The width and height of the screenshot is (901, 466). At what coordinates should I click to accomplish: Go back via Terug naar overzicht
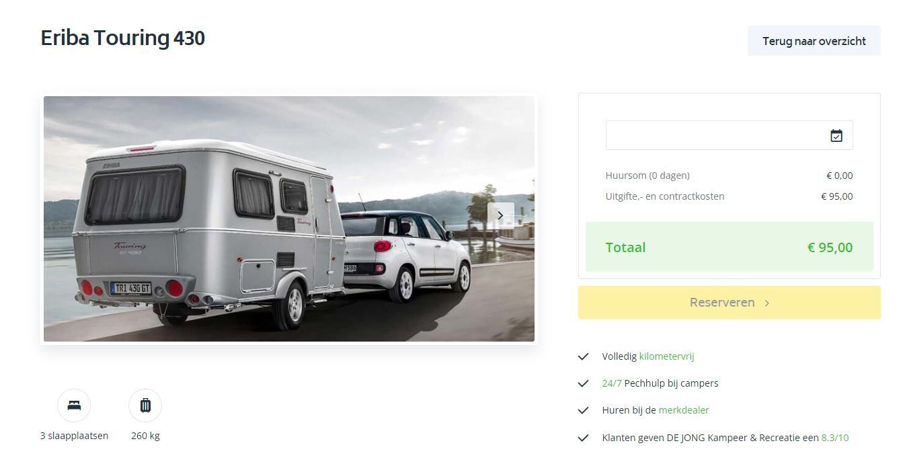[814, 41]
